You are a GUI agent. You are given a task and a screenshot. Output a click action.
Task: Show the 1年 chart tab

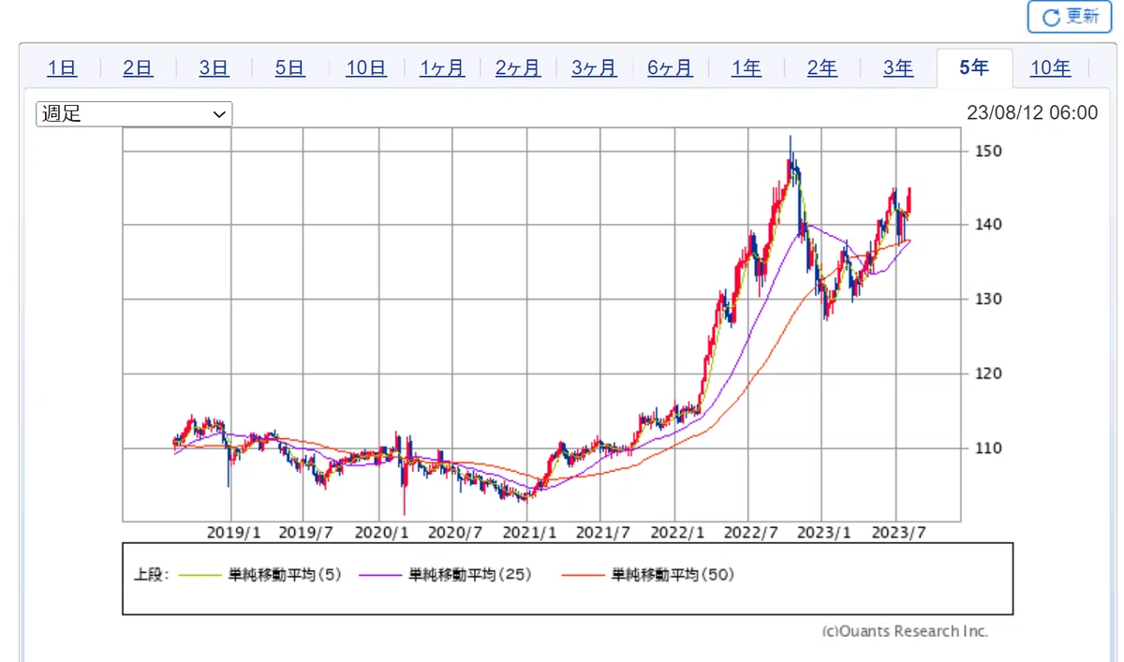747,67
